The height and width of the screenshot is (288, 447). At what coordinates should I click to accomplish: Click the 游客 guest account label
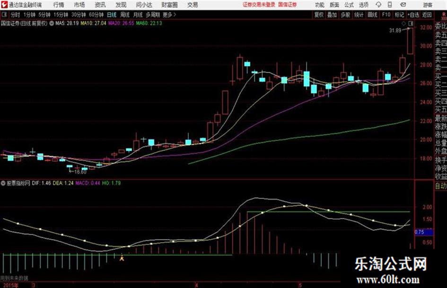428,5
